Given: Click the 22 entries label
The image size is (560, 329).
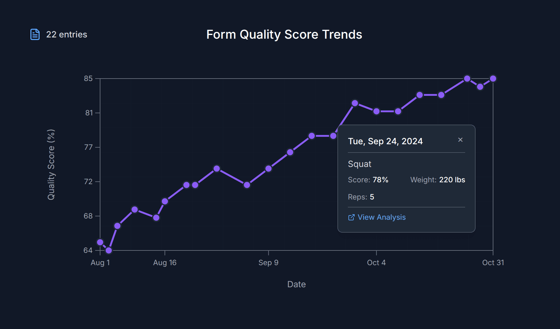Looking at the screenshot, I should click(67, 34).
